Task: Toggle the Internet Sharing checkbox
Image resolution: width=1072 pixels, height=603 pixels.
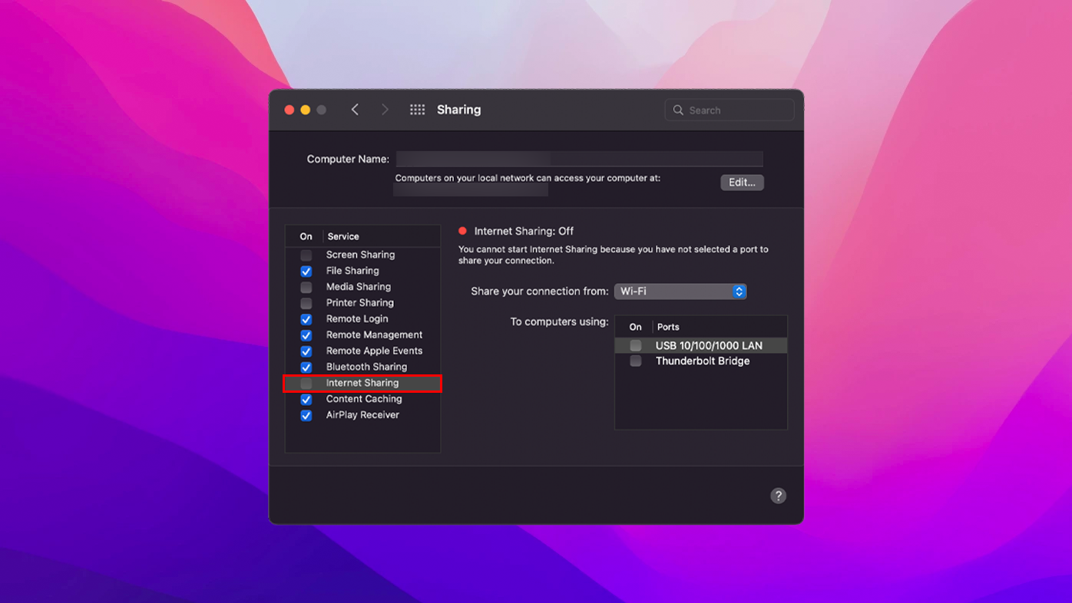Action: [x=306, y=383]
